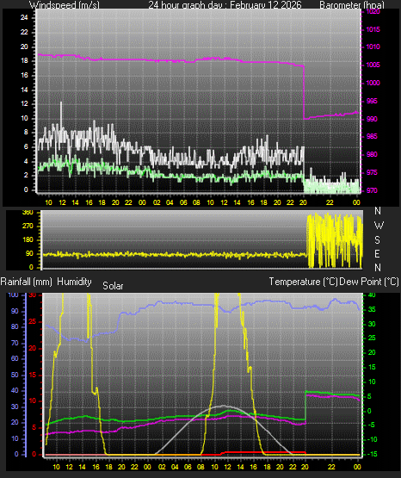Select the 980 barometer axis value

tap(372, 154)
